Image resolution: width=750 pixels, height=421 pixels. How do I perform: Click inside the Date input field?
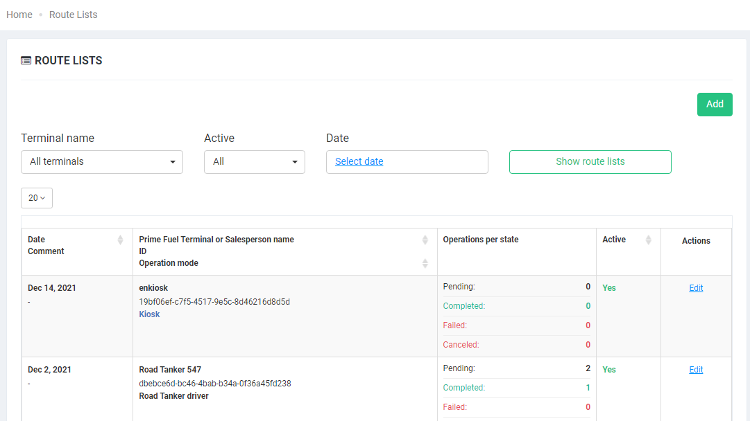(x=437, y=162)
